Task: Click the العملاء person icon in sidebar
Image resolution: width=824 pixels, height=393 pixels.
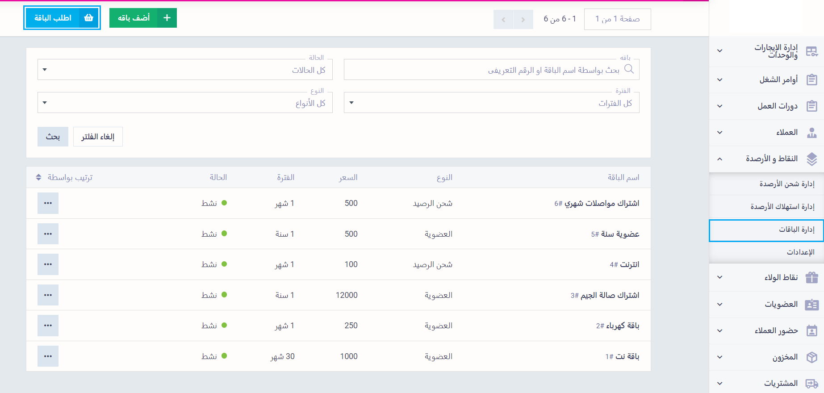Action: (x=811, y=133)
